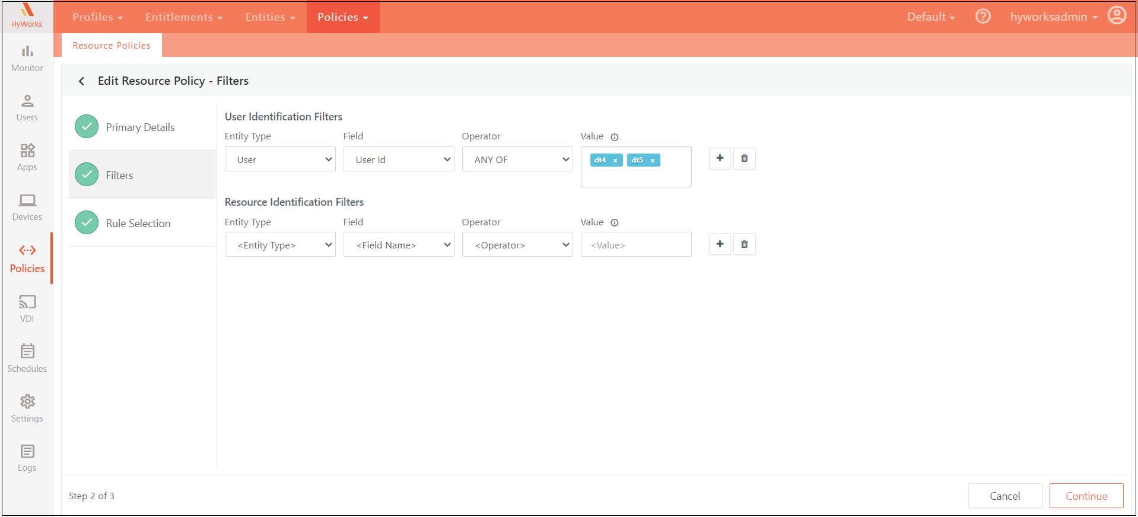Screen dimensions: 1138x517
Task: Select Policies in the sidebar
Action: click(x=27, y=258)
